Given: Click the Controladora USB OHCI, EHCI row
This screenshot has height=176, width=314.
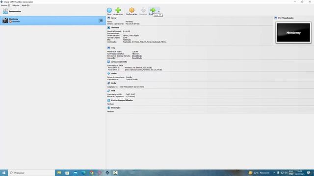Looking at the screenshot, I should tap(121, 94).
